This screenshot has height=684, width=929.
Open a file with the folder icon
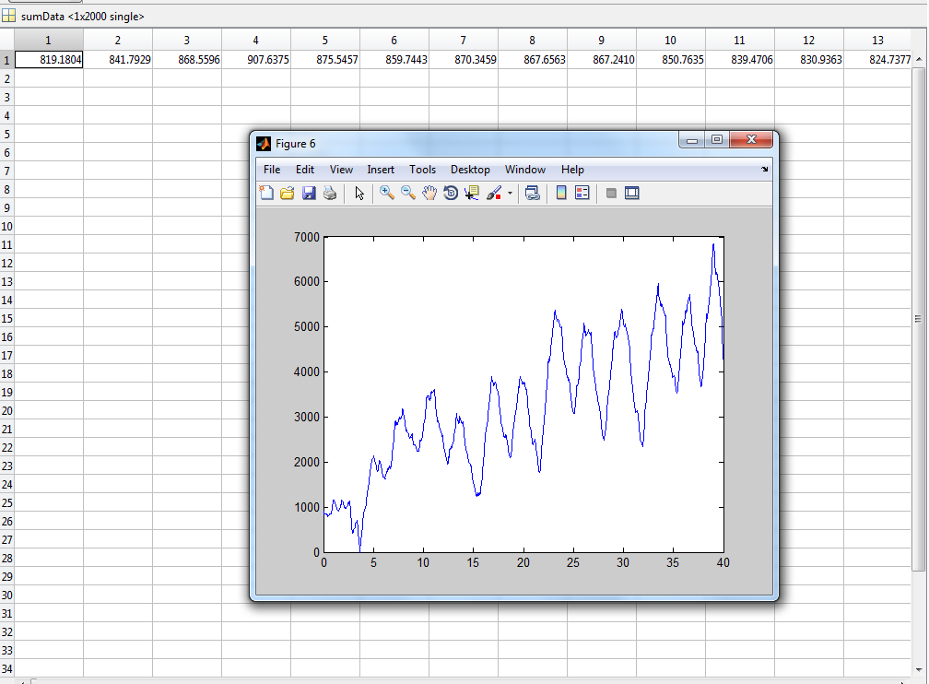coord(288,193)
